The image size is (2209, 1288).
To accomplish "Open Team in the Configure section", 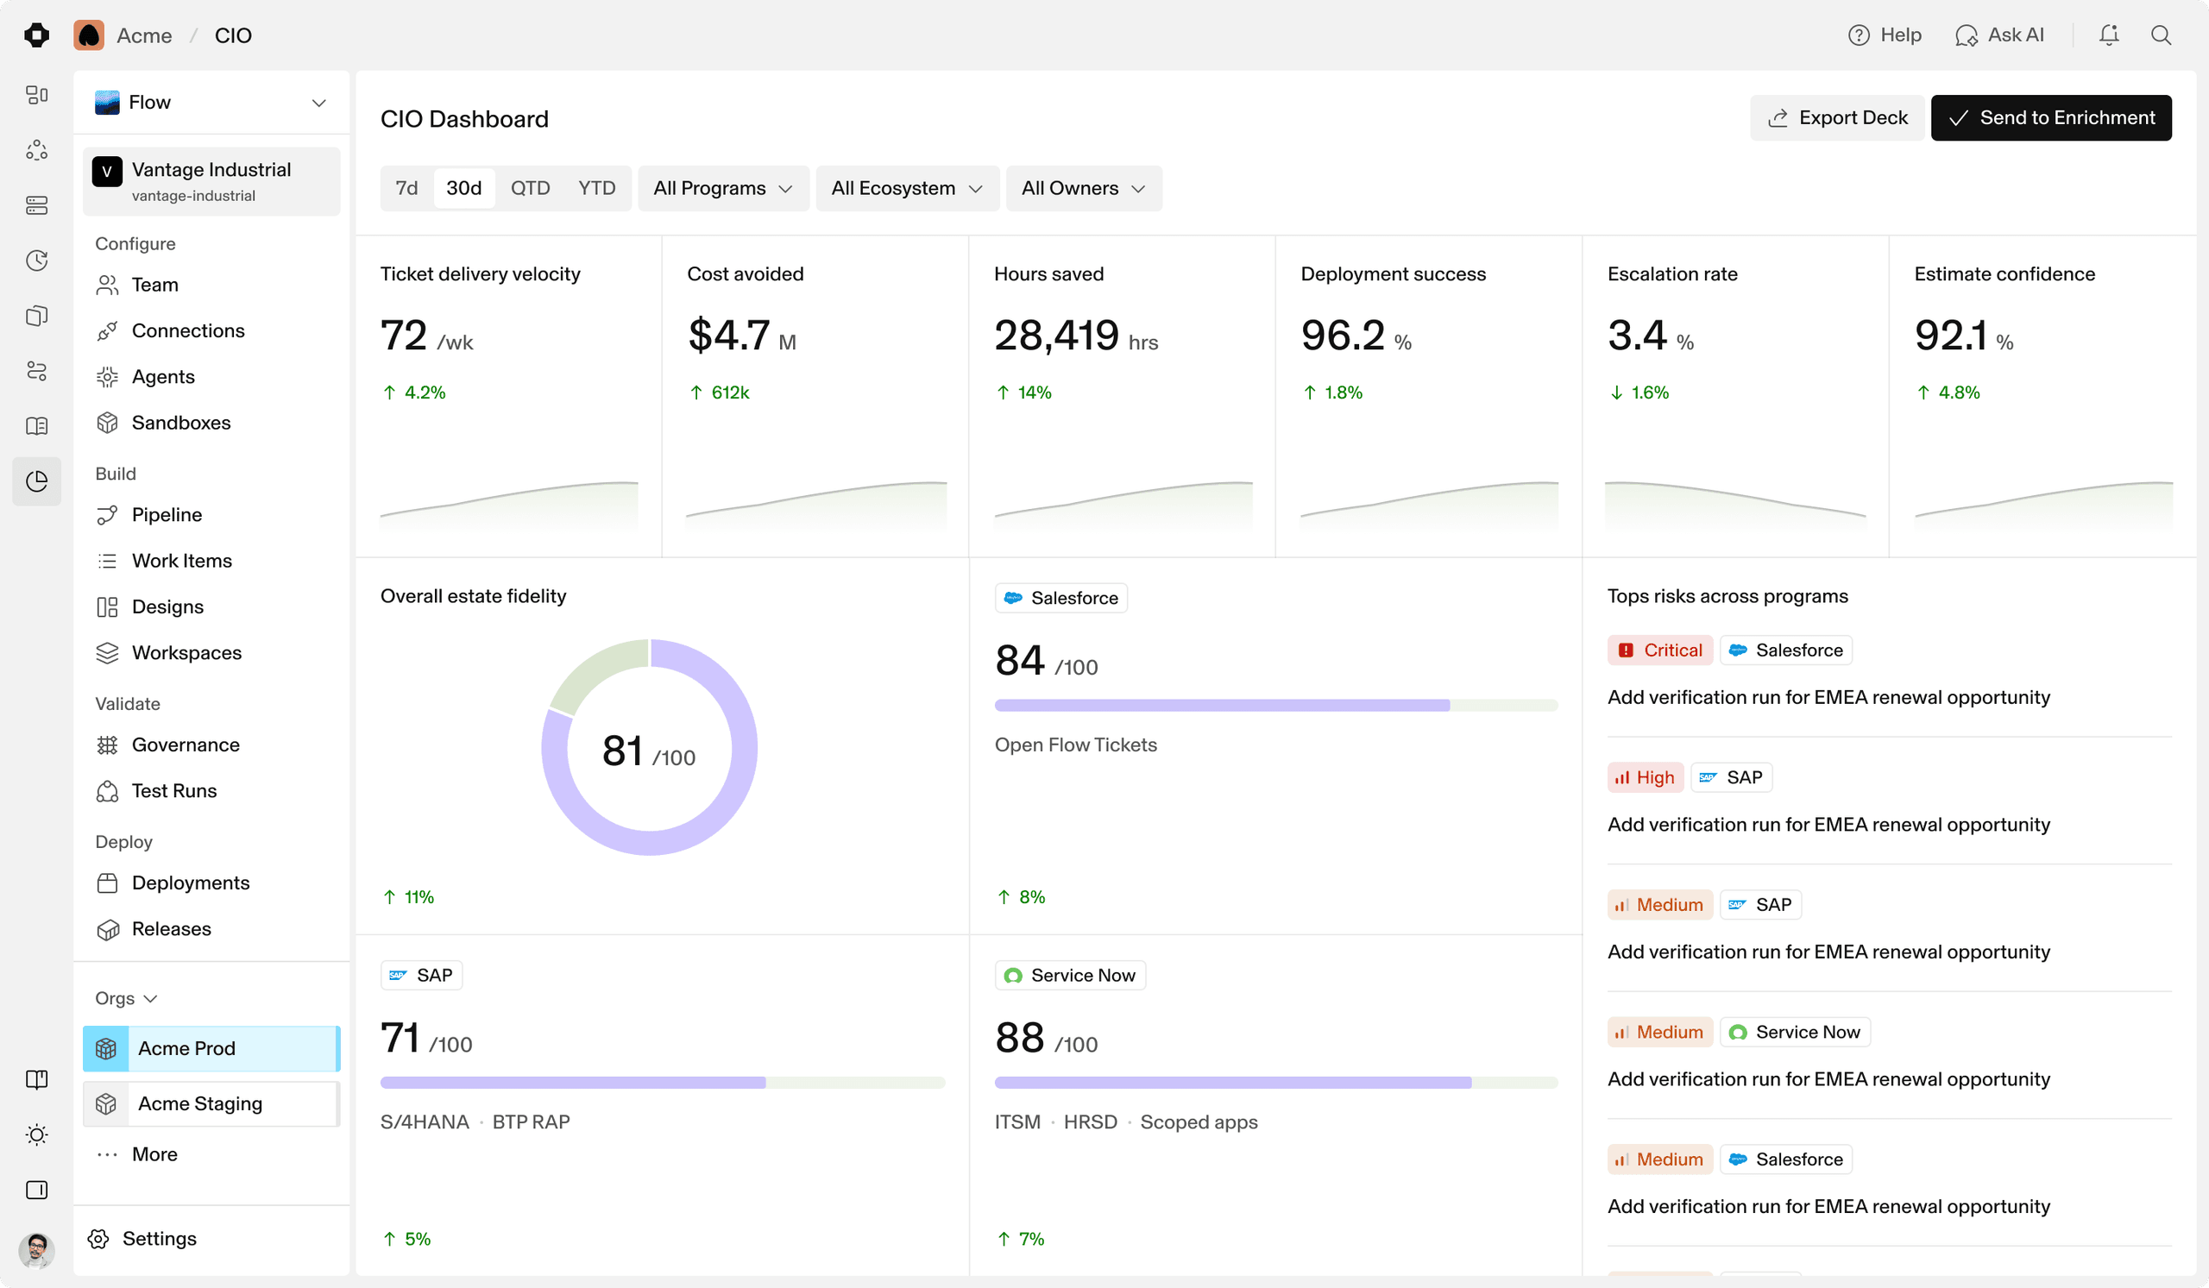I will coord(211,285).
